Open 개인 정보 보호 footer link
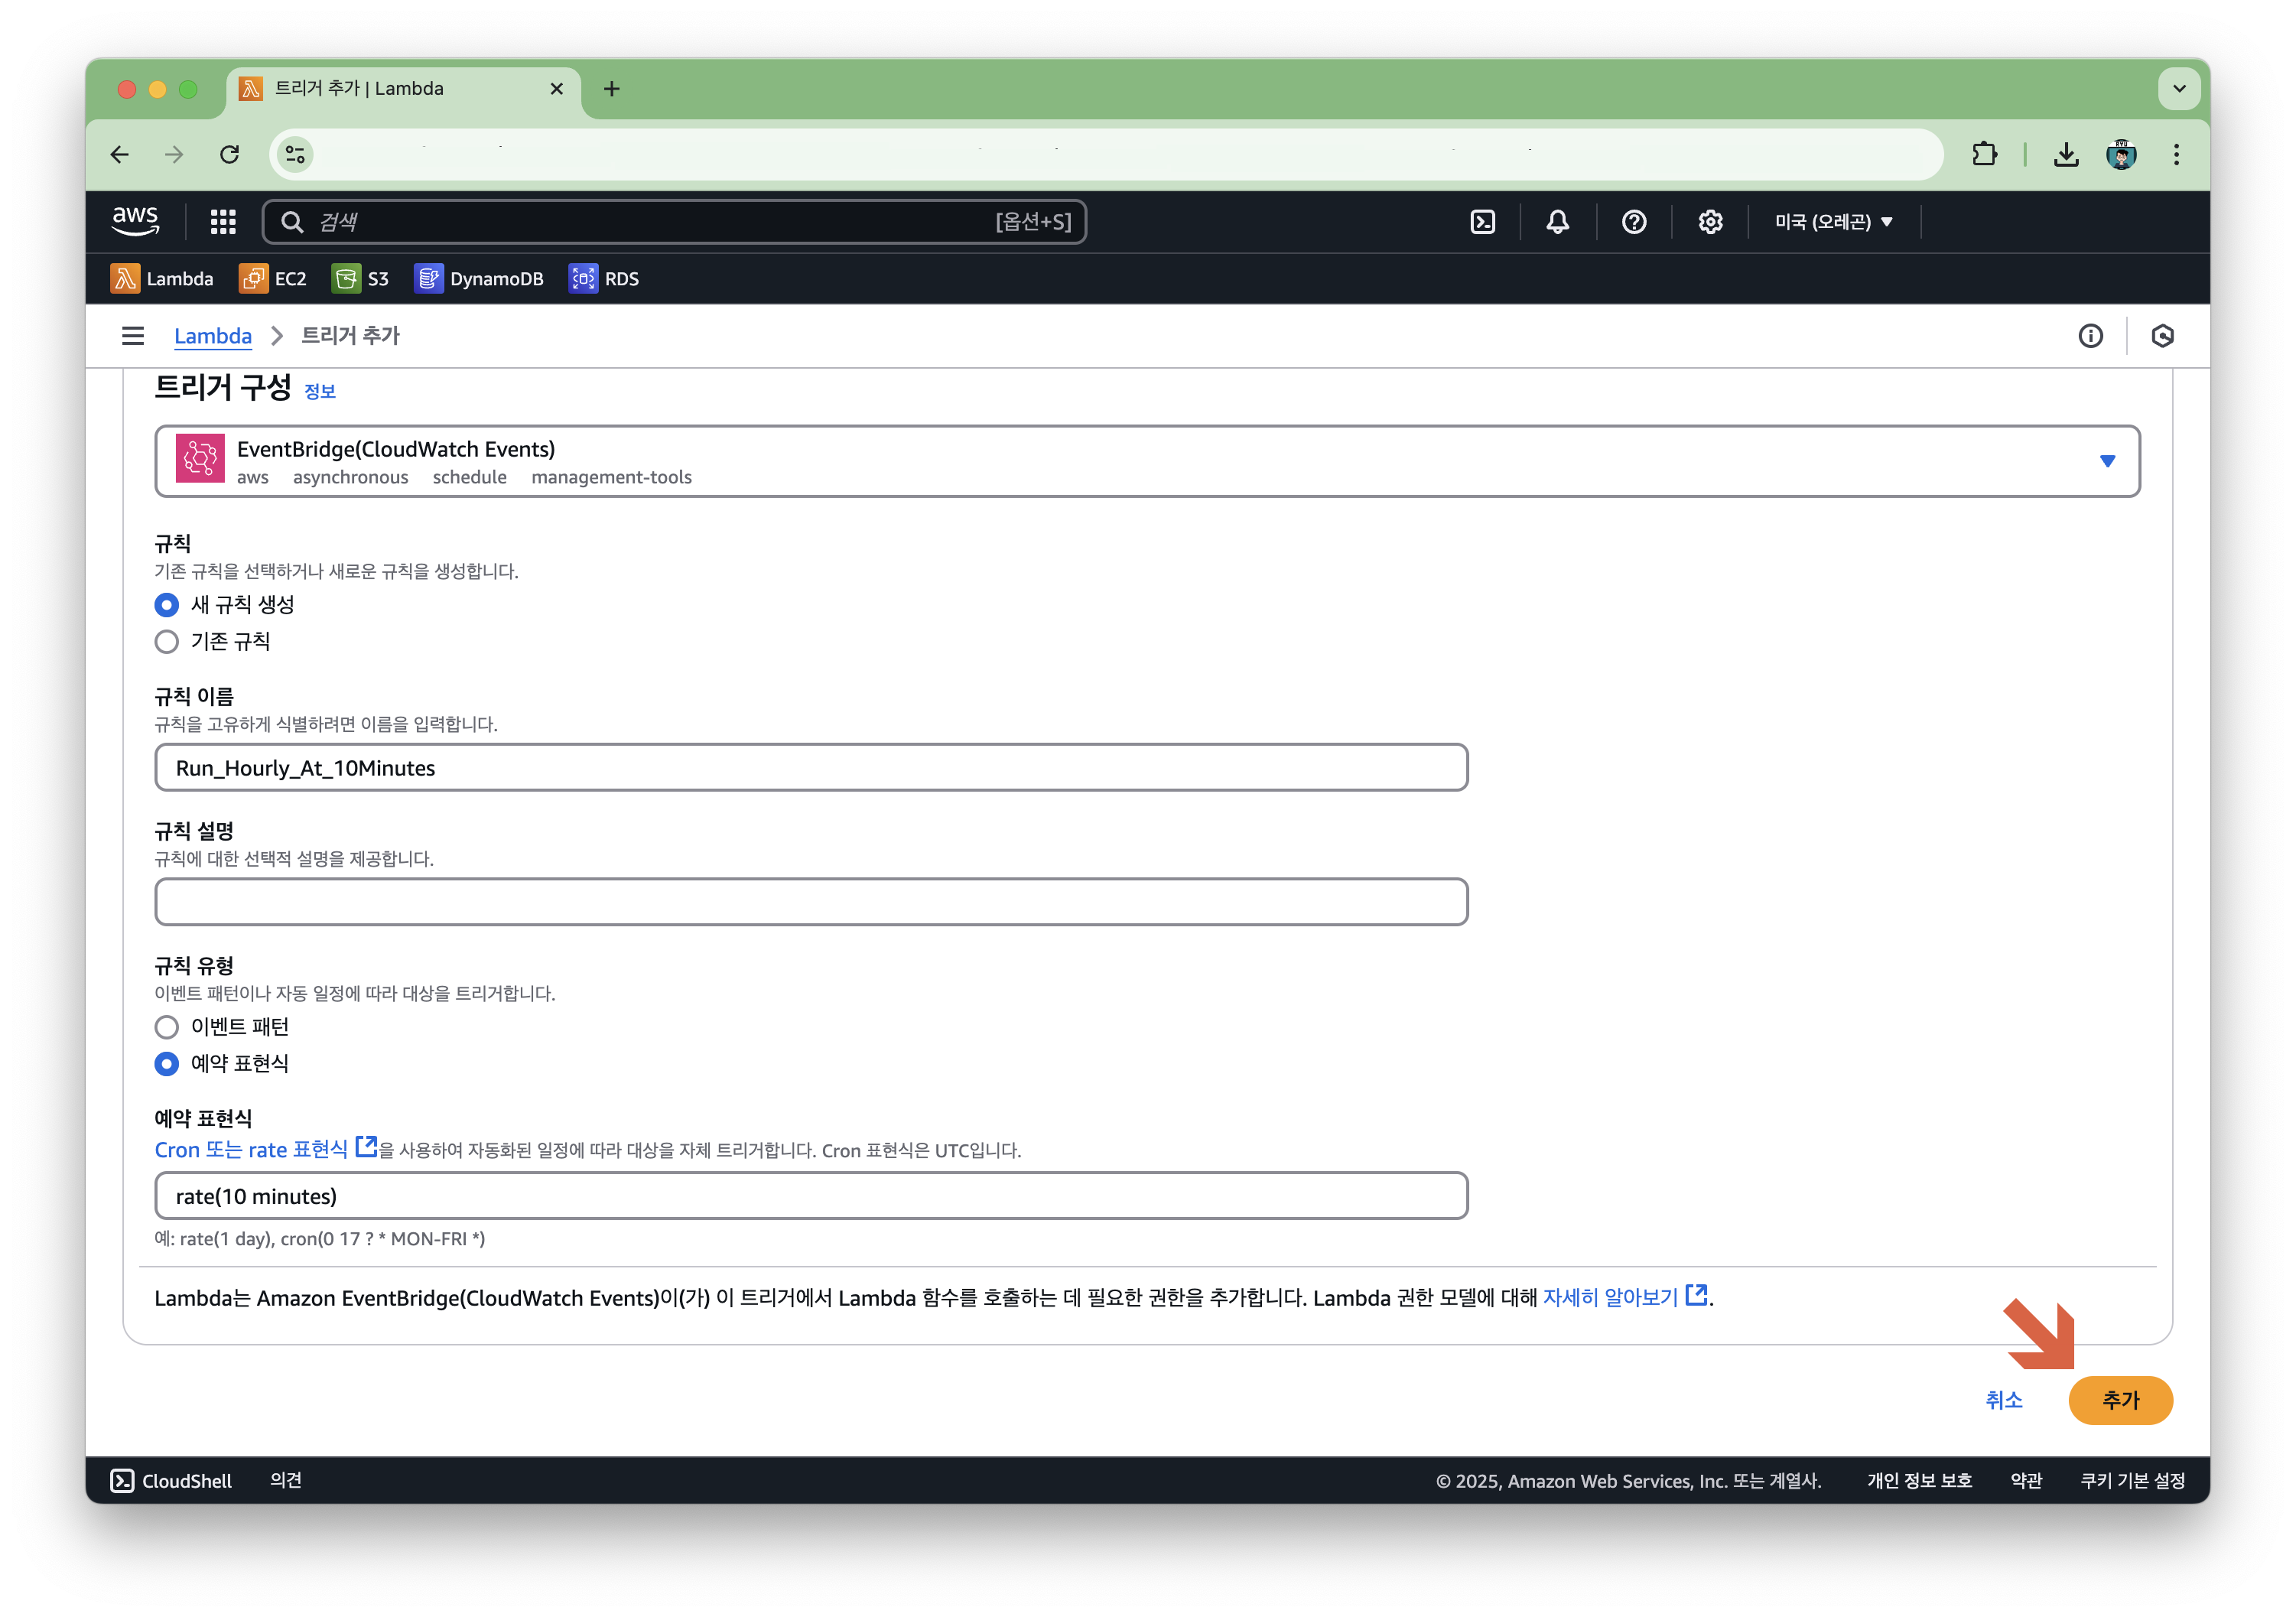 pos(1919,1480)
